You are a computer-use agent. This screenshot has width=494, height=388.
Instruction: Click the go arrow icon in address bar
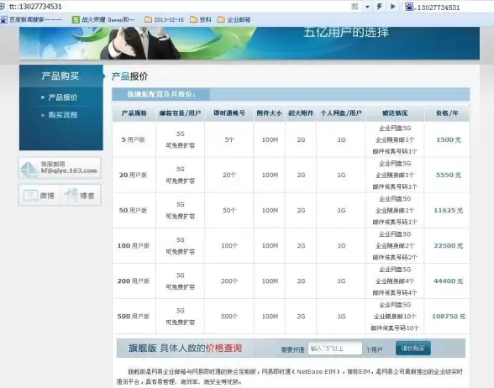point(393,7)
